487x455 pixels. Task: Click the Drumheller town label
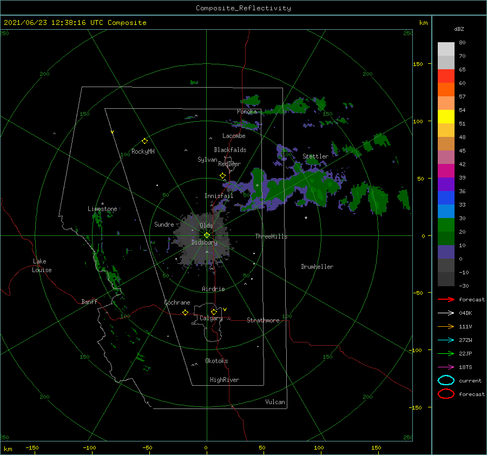coord(317,267)
